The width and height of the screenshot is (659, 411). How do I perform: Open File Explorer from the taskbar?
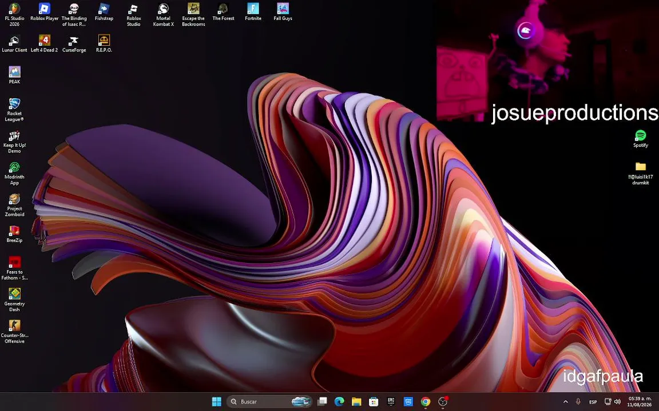click(356, 402)
